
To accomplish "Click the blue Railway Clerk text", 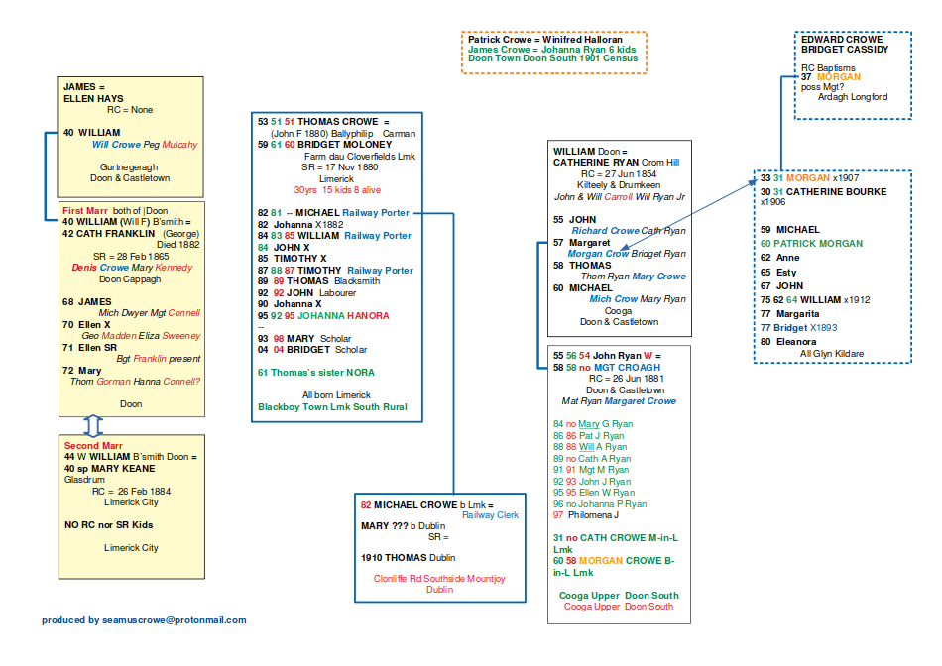I will 491,515.
